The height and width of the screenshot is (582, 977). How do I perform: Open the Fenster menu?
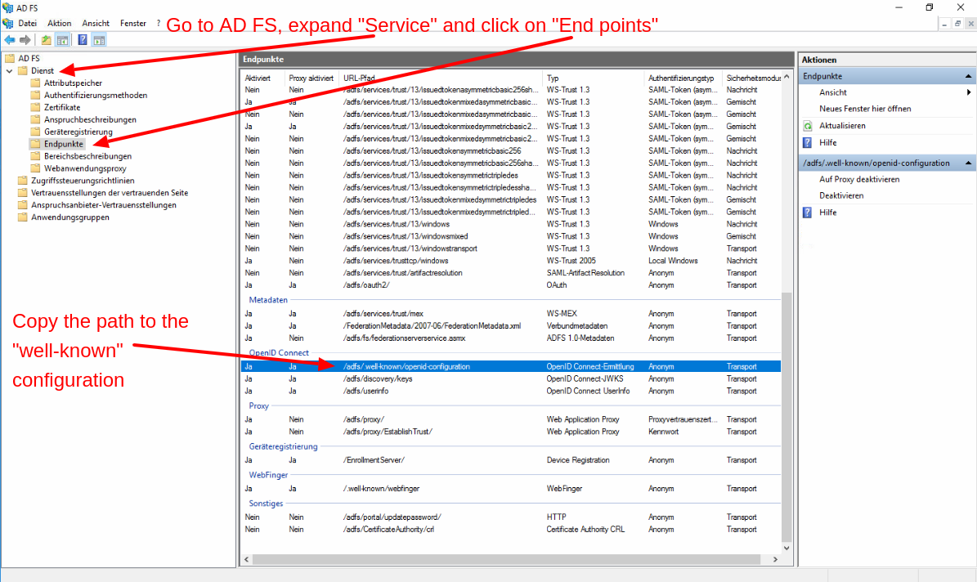(132, 23)
